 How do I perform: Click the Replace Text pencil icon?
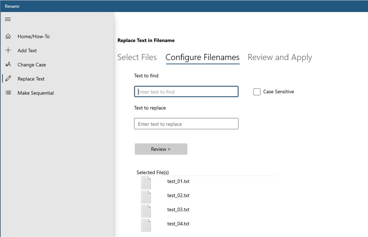click(8, 79)
